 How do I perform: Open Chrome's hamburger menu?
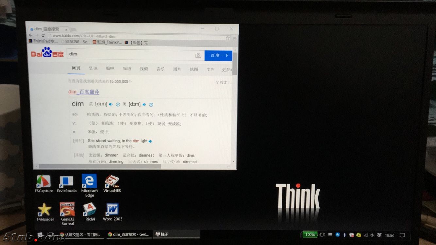point(234,38)
